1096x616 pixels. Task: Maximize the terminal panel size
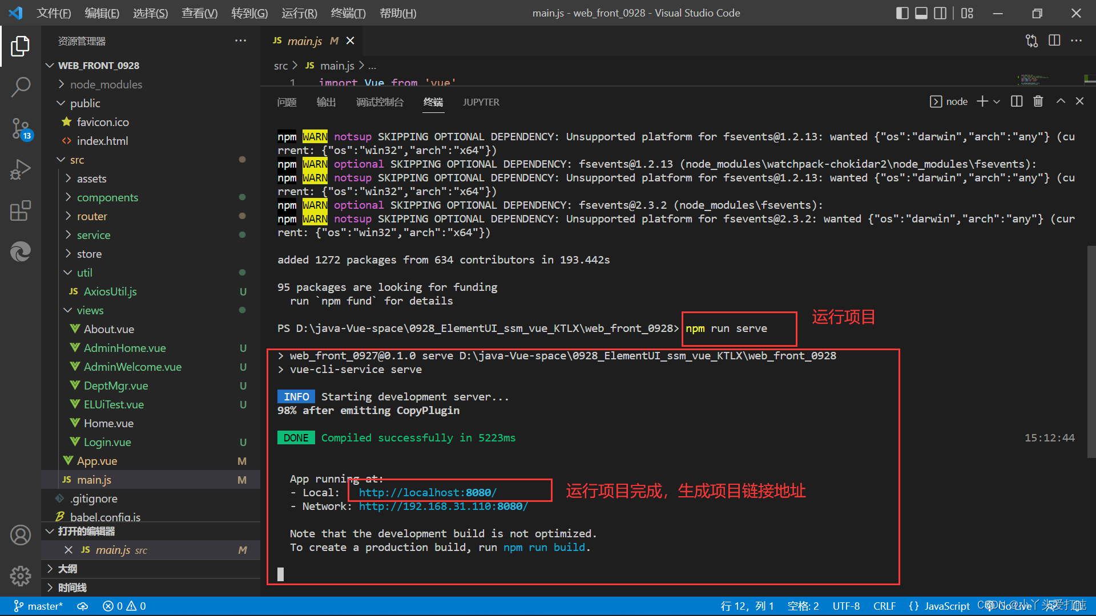[x=1061, y=102]
